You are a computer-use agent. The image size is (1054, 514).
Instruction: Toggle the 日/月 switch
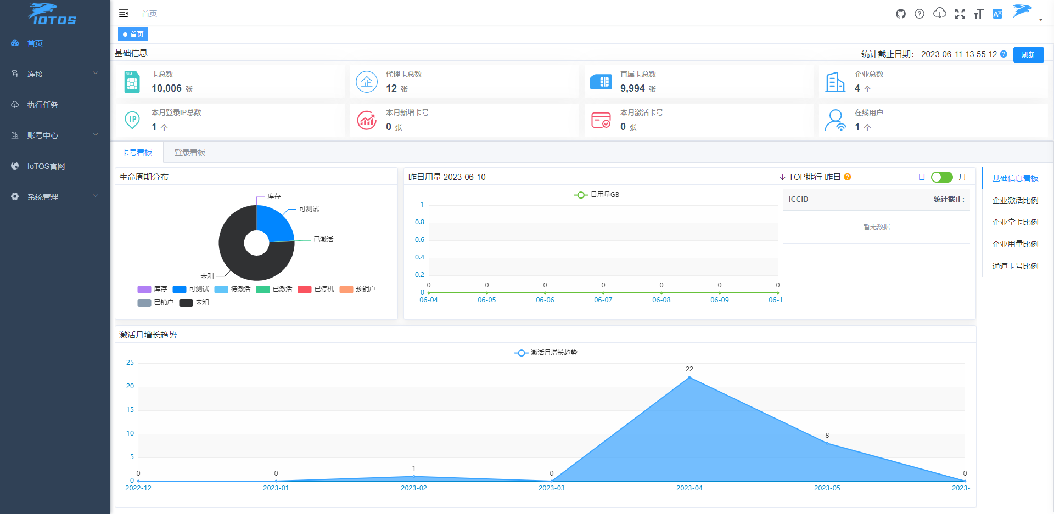(942, 177)
